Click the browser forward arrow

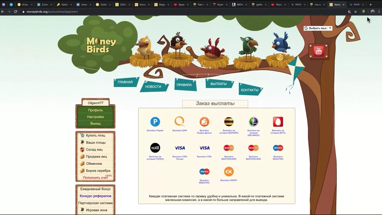pyautogui.click(x=9, y=12)
